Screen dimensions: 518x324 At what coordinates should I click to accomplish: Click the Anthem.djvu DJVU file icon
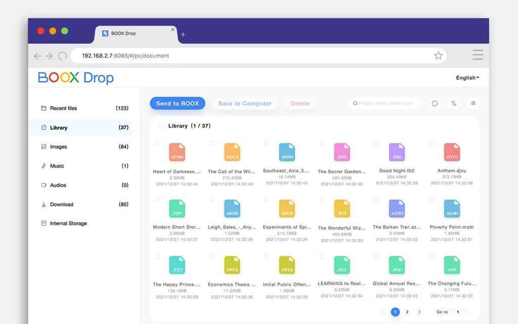coord(451,151)
